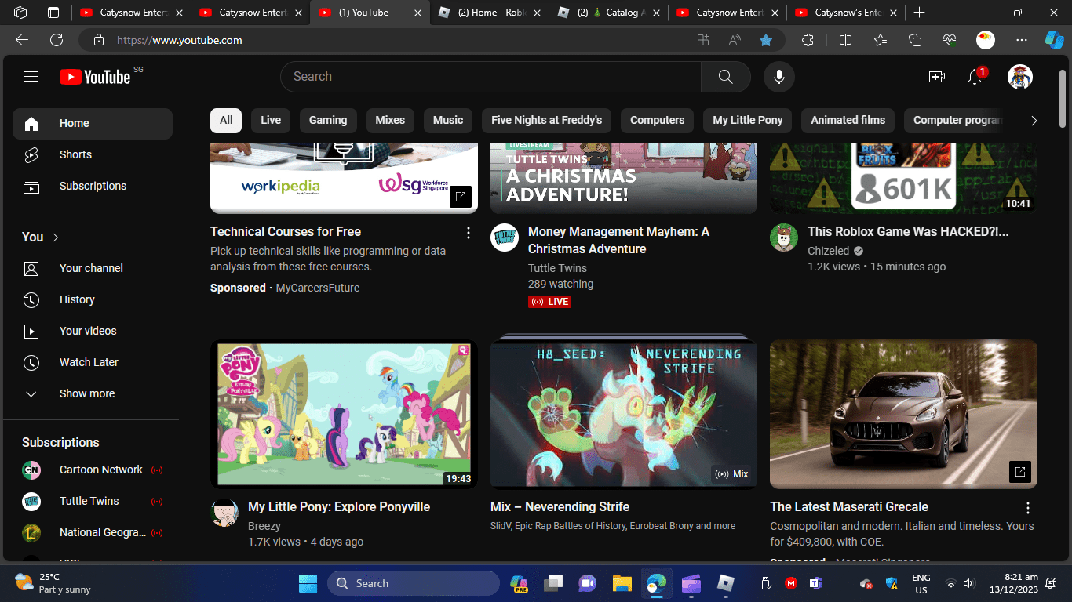Open the Create video camera icon
Screen dimensions: 1072x602
(936, 77)
